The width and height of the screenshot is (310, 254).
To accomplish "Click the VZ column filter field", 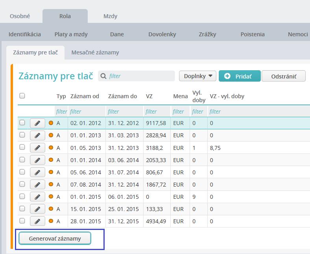I will (157, 112).
